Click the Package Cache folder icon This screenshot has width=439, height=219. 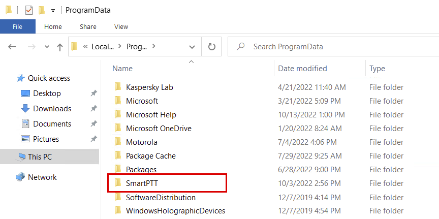pyautogui.click(x=118, y=155)
